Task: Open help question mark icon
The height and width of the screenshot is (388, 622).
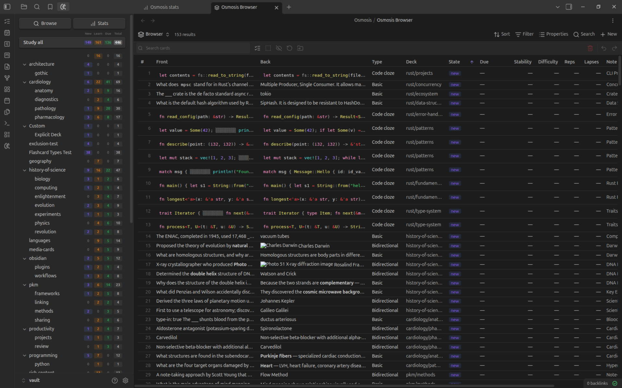Action: [115, 381]
